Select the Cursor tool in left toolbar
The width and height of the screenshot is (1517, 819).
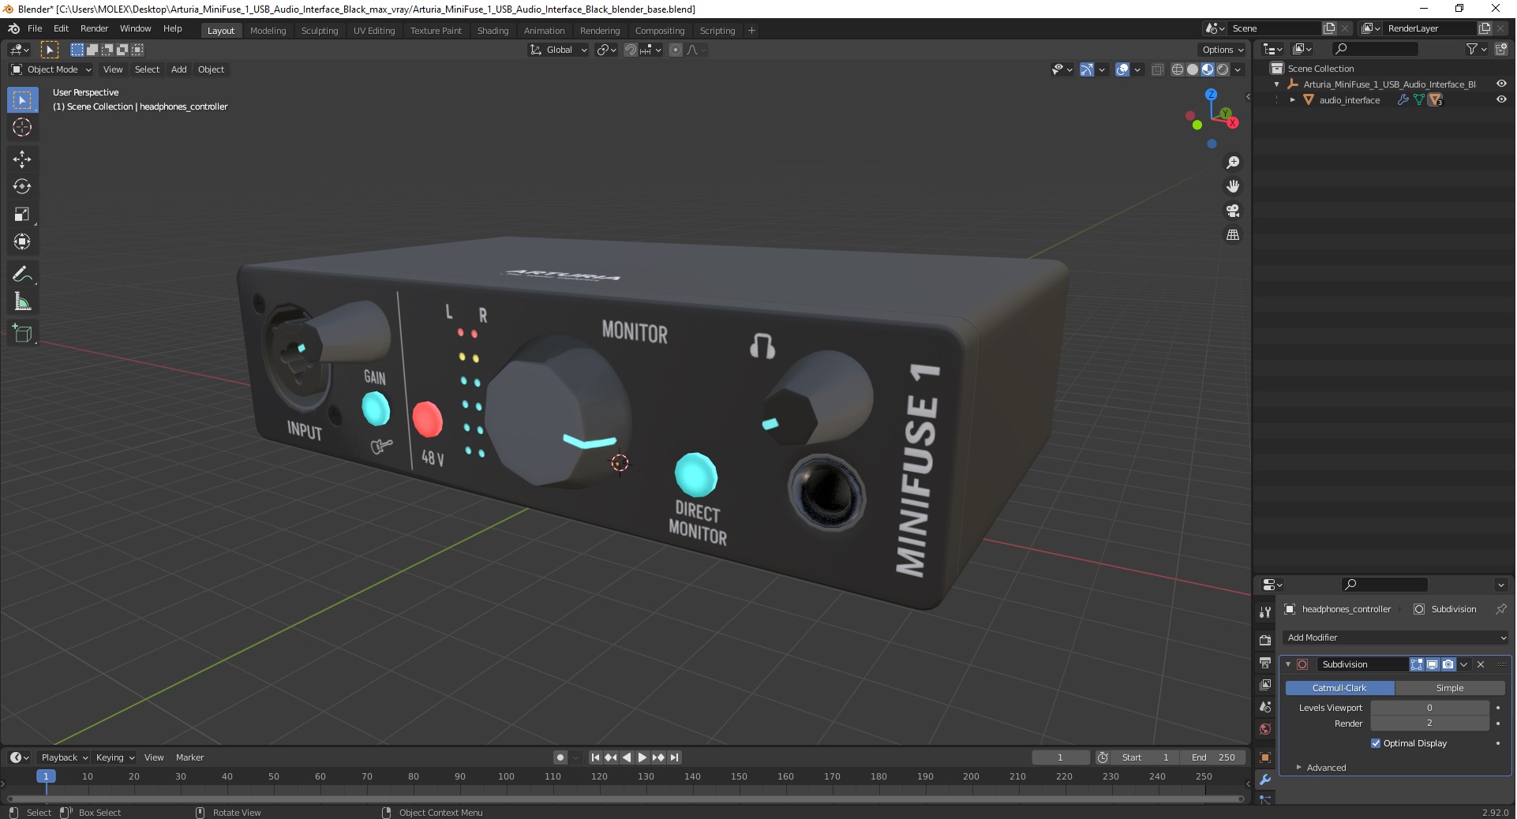(22, 128)
